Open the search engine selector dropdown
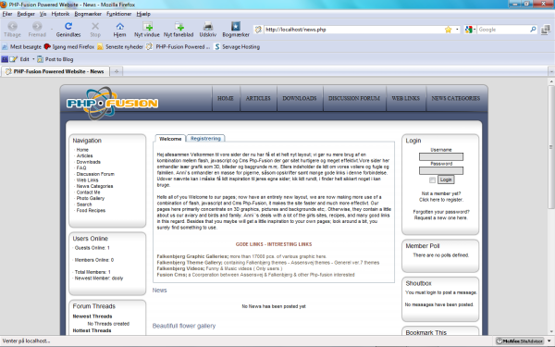This screenshot has width=555, height=347. click(x=471, y=30)
